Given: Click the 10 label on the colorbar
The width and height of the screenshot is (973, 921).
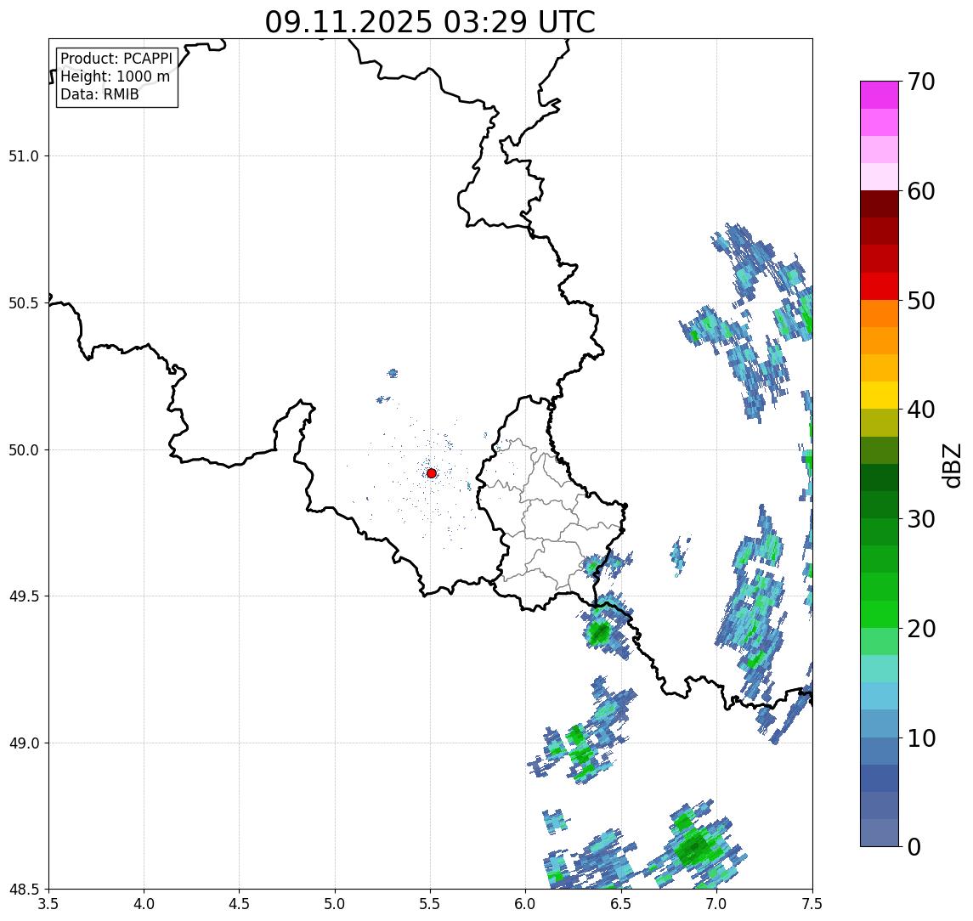Looking at the screenshot, I should click(x=921, y=738).
